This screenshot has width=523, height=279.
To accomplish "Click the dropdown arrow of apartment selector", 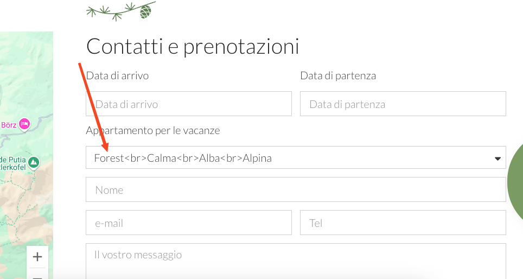I will point(498,158).
